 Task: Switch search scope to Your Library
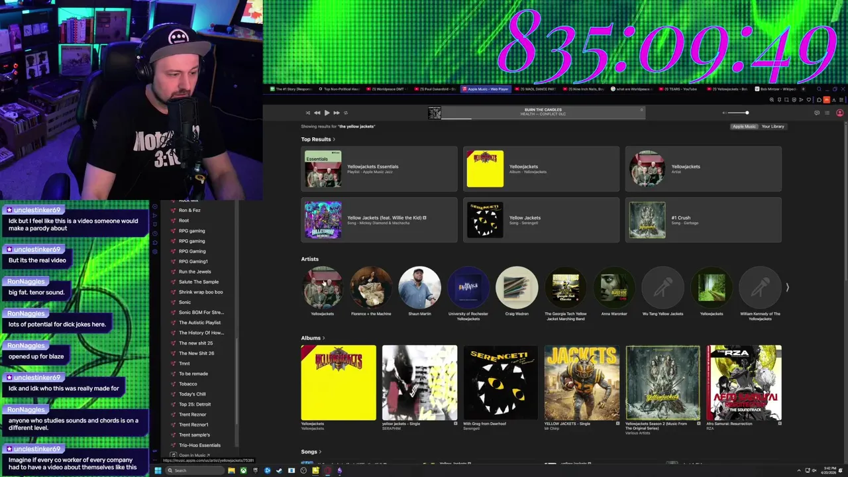772,127
